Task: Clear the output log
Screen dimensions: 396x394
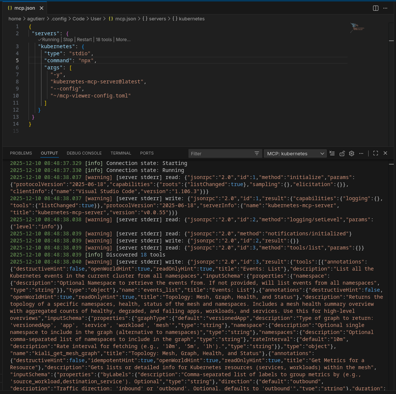Action: click(332, 153)
